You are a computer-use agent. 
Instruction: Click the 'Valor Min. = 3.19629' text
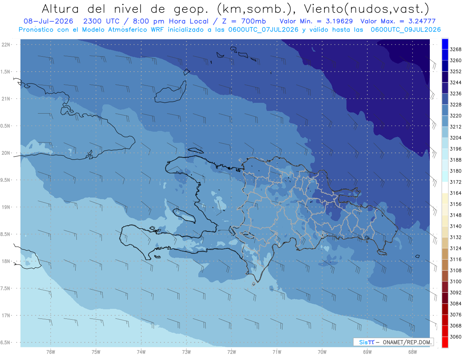coord(316,21)
